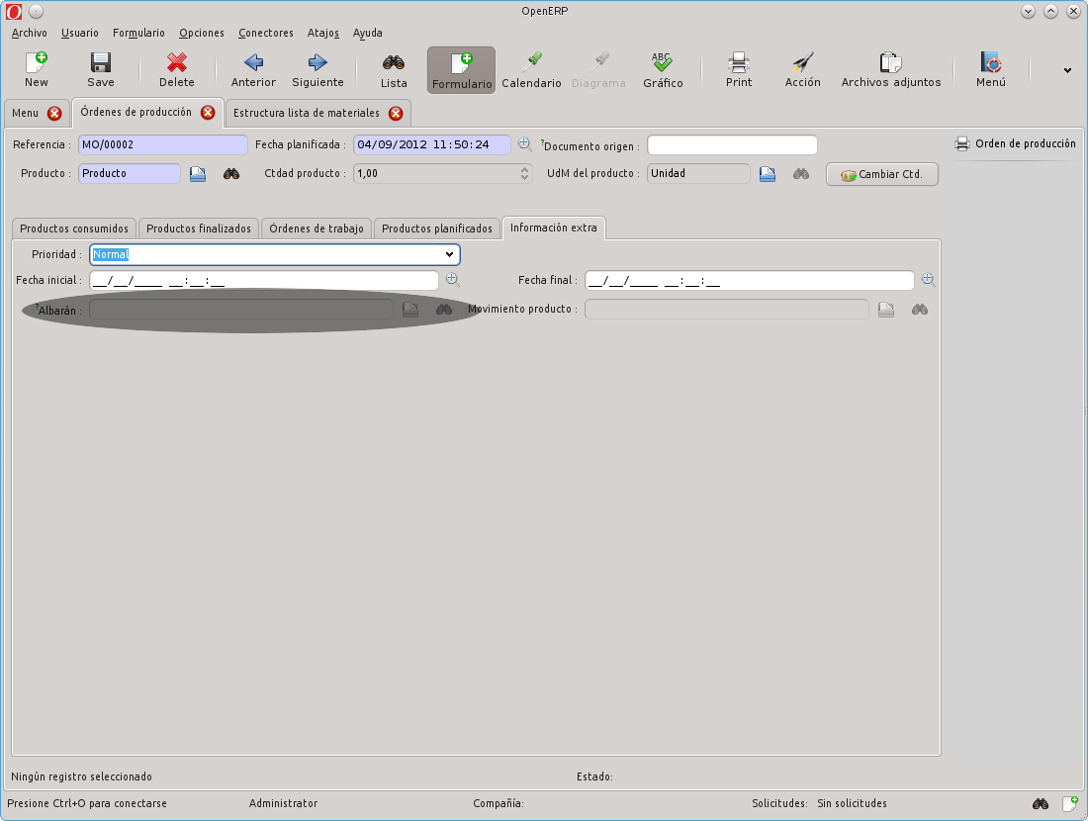The image size is (1088, 821).
Task: Open the Calendario view
Action: click(531, 70)
